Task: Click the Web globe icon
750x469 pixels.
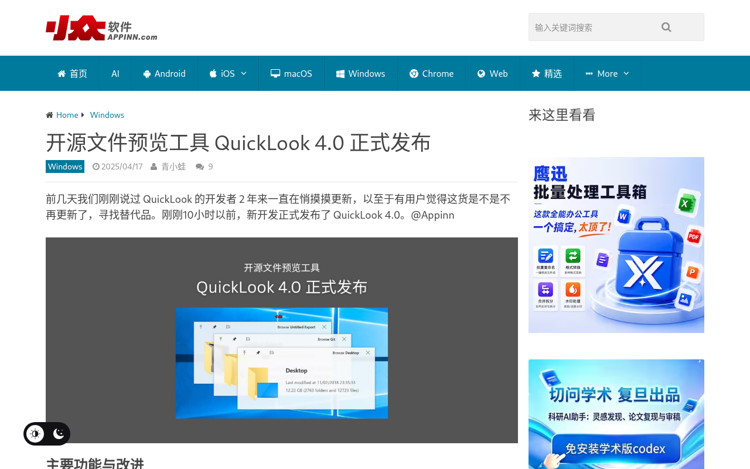Action: 482,73
